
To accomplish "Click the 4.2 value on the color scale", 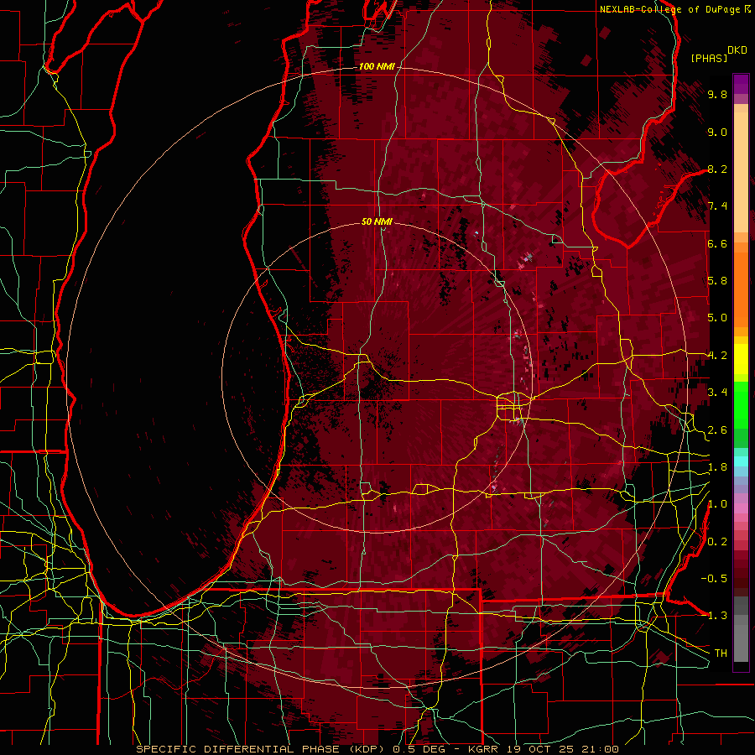I will (717, 356).
